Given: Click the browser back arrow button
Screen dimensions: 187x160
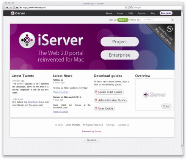Looking at the screenshot, I should pos(7,8).
